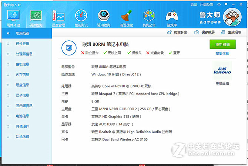Click the title bar download tray icon
The width and height of the screenshot is (248, 166).
tap(219, 4)
